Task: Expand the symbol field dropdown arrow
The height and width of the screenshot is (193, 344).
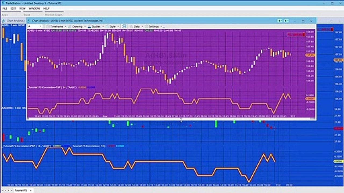Action: tap(41, 27)
